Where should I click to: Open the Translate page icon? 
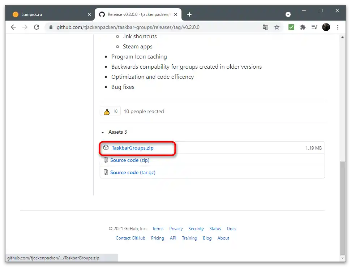pos(265,27)
